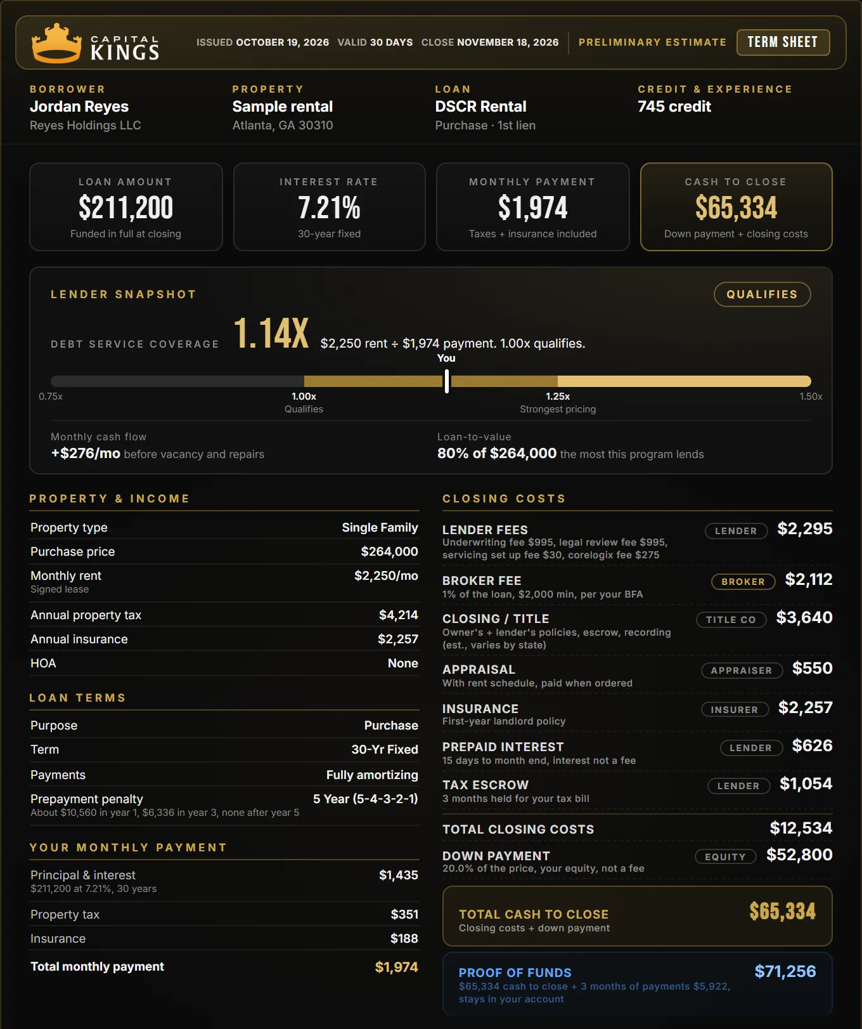
Task: Click the LENDER tag on the Prepaid Interest row
Action: coord(750,748)
